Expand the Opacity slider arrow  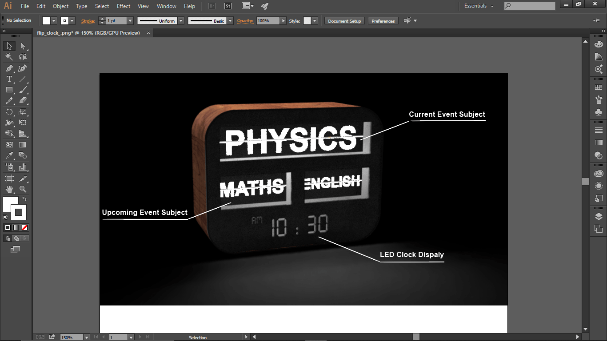tap(283, 21)
